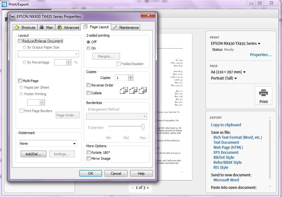Click the Print printer icon
This screenshot has width=282, height=197.
264,93
